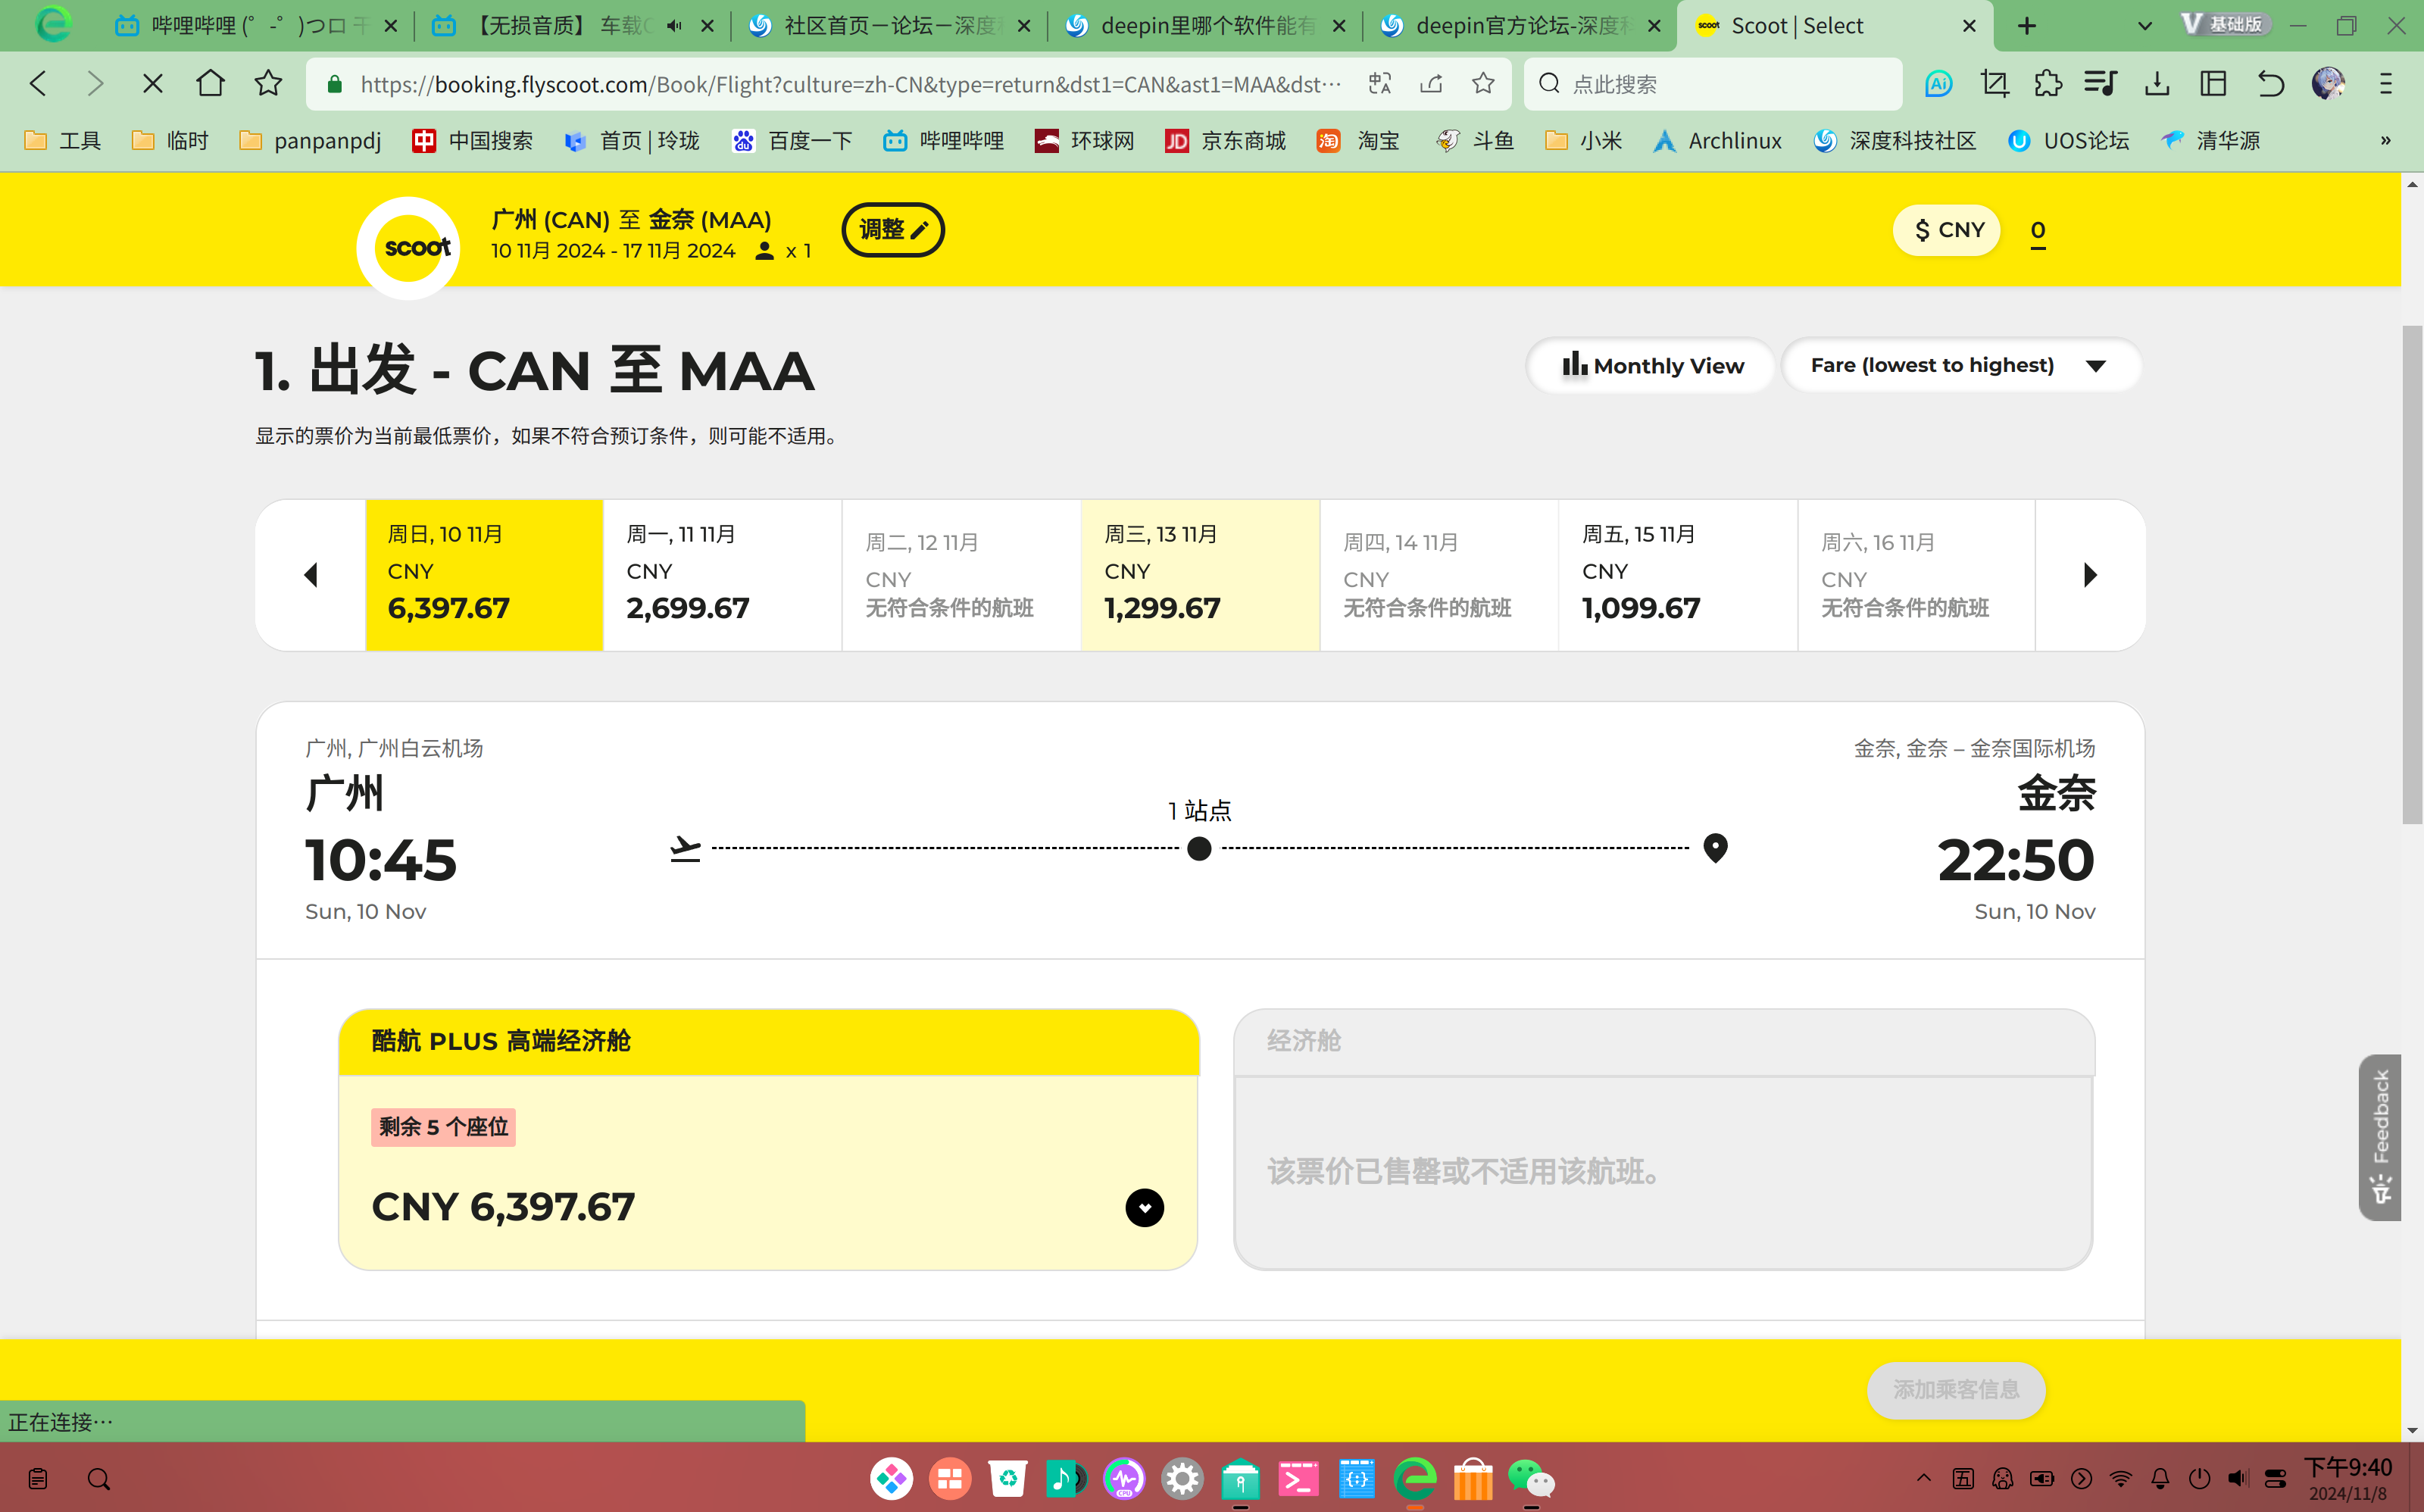Screen dimensions: 2424x1512
Task: Click the screenshot crop toolbar icon
Action: coord(1994,83)
